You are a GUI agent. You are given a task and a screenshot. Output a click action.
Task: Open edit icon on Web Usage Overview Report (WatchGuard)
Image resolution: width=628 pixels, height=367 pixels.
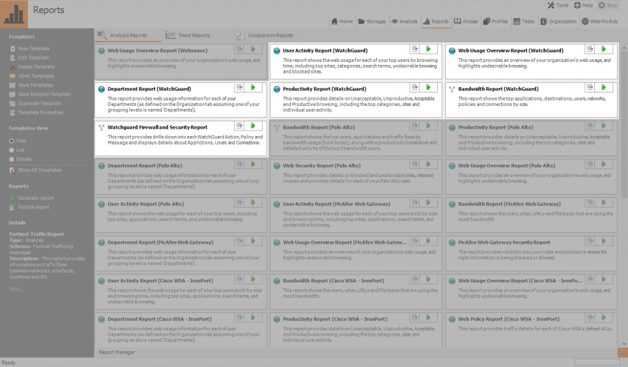[x=590, y=49]
